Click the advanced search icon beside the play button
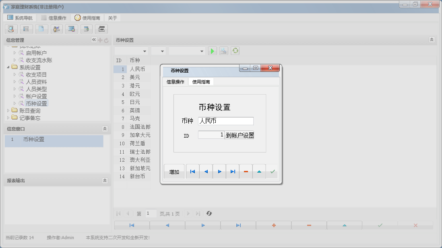Viewport: 442px width, 248px height. (x=223, y=50)
